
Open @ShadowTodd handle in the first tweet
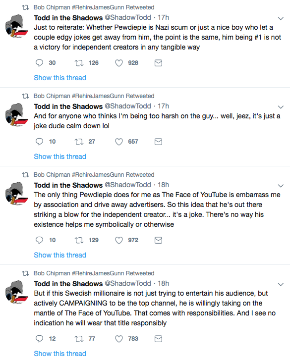128,17
